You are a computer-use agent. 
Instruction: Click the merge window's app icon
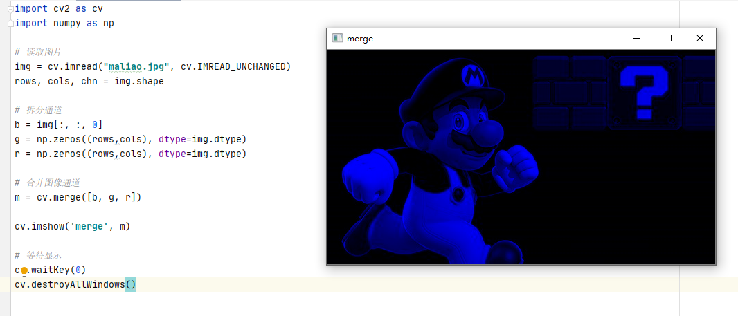pyautogui.click(x=337, y=38)
